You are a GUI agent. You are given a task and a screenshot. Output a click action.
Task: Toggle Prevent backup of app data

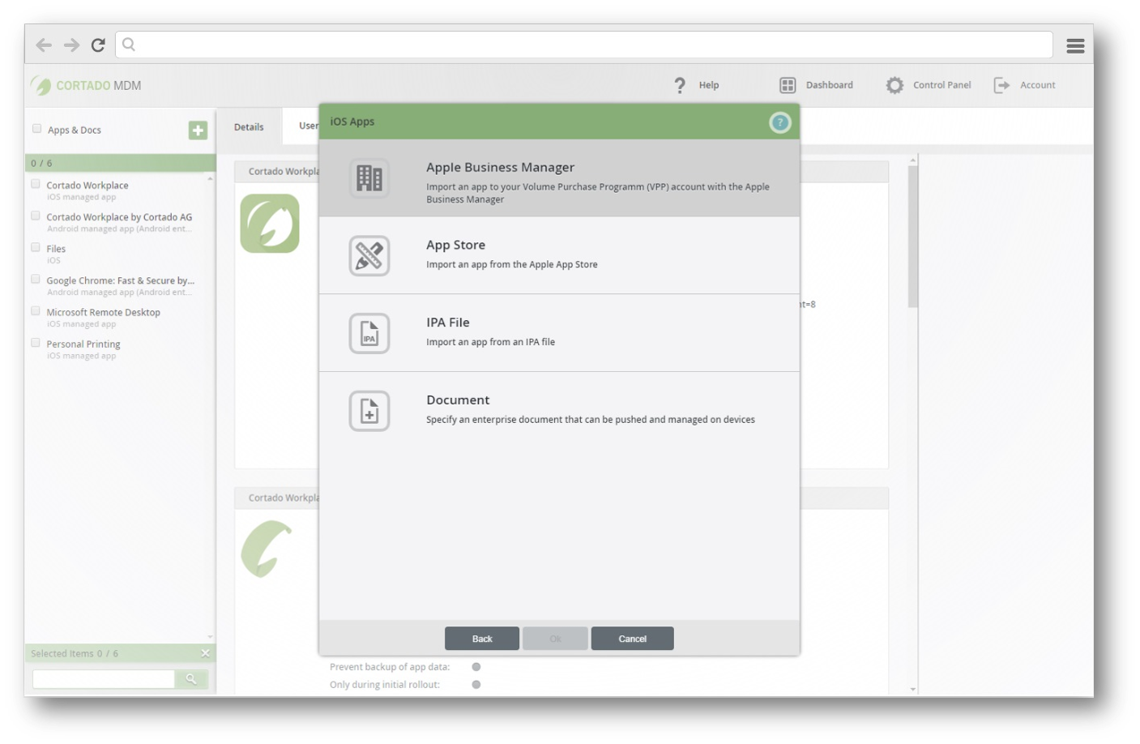[x=476, y=666]
